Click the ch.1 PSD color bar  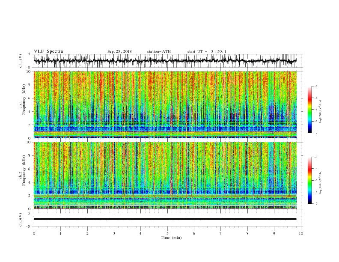(309, 110)
